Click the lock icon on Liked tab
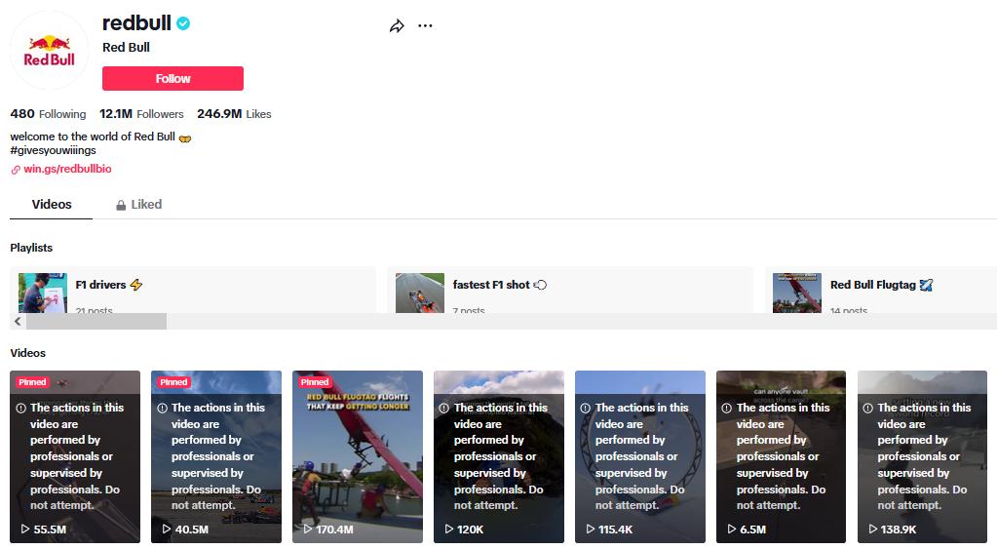The width and height of the screenshot is (997, 549). (121, 205)
